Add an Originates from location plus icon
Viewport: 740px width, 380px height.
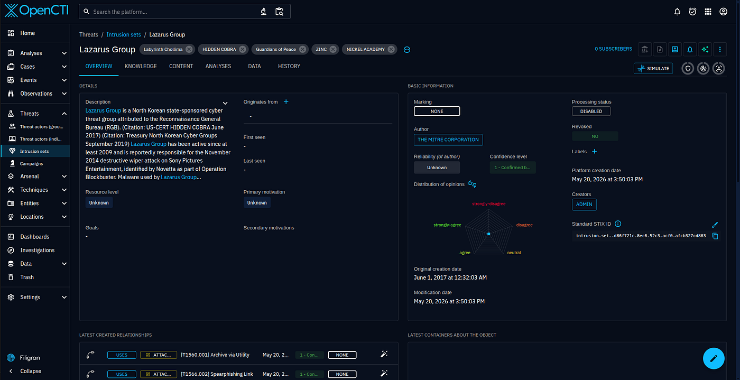[x=286, y=102]
